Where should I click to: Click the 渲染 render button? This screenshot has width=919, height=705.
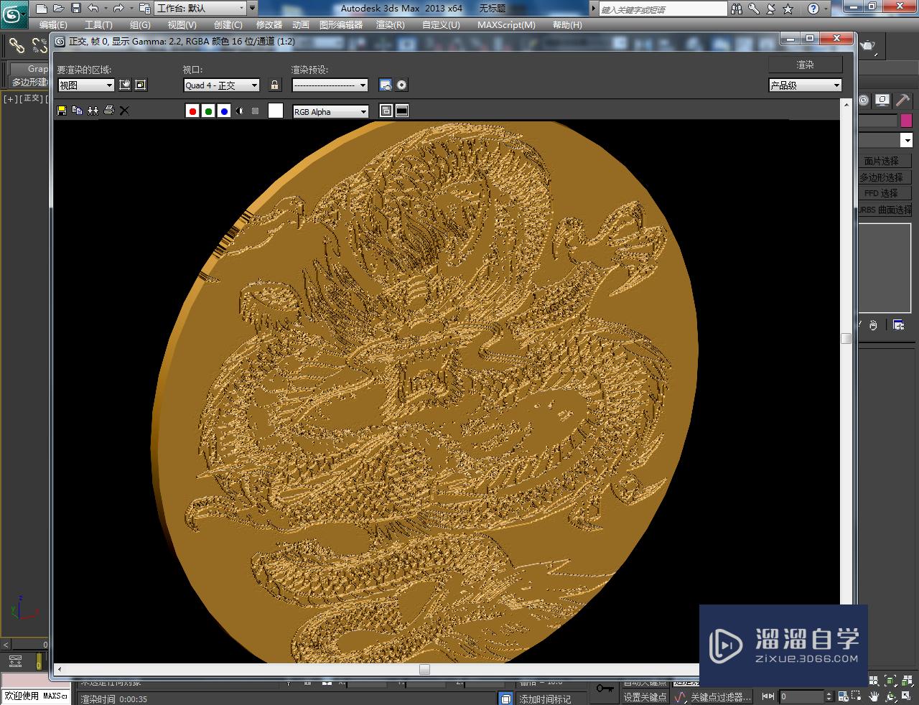(x=805, y=65)
